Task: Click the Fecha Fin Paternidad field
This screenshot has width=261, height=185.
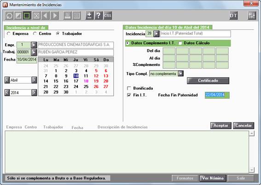Action: tap(217, 95)
